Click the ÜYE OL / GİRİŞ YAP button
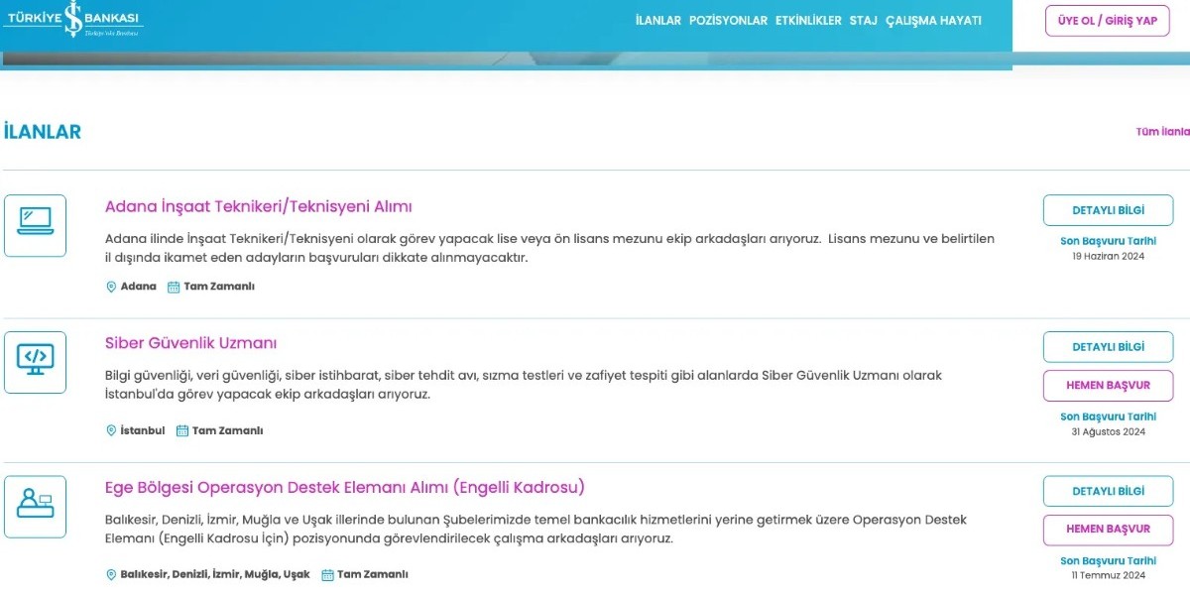This screenshot has height=595, width=1190. [x=1108, y=21]
